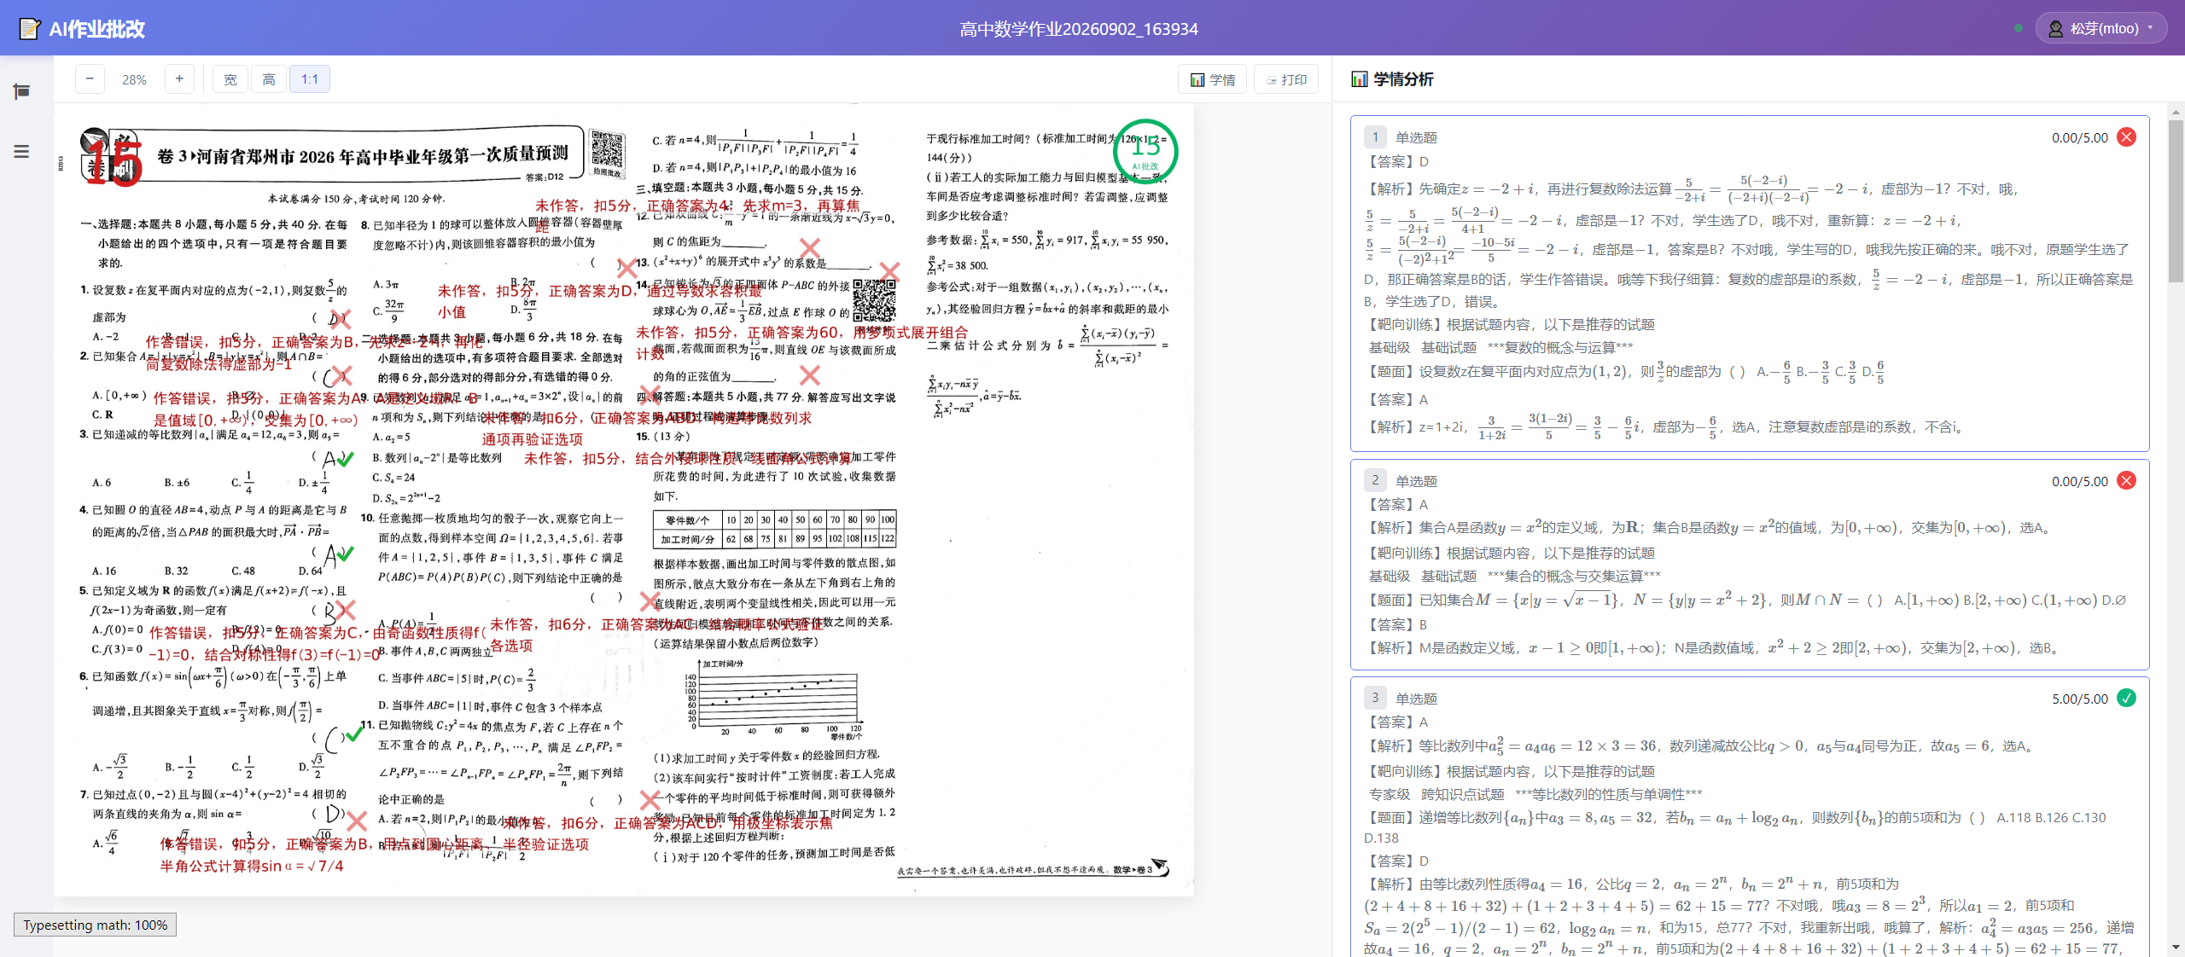Click the 0.00/5.00 score of question 2
Screen dimensions: 2185x957
pos(2080,482)
